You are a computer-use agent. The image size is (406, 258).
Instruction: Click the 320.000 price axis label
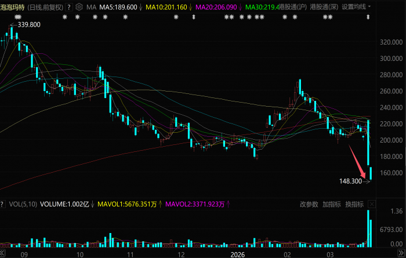391,42
